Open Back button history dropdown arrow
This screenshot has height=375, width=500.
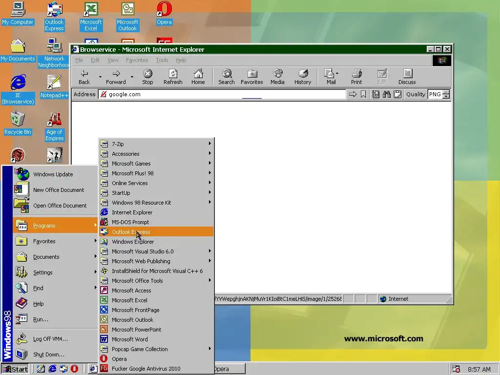(100, 77)
